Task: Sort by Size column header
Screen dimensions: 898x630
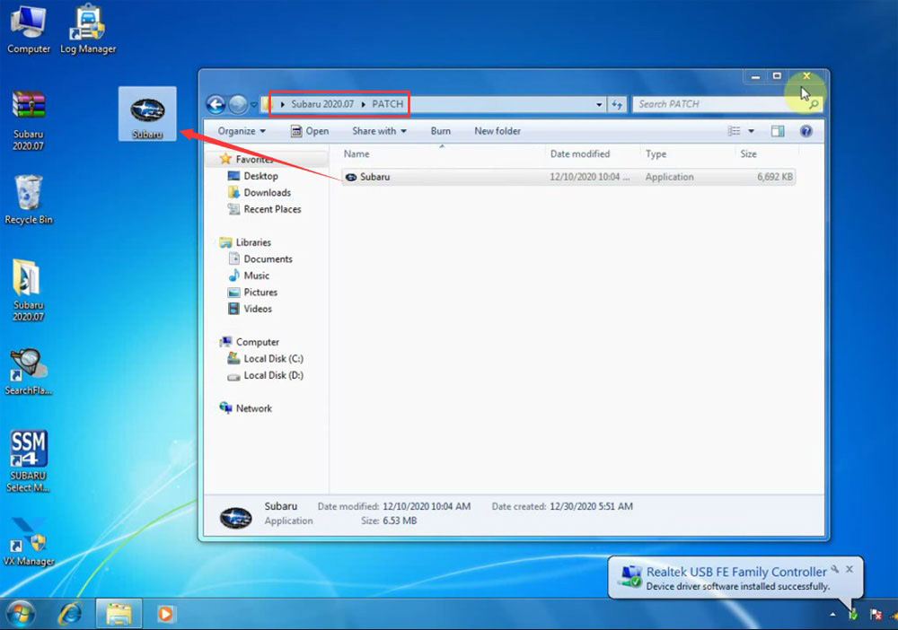Action: 766,154
